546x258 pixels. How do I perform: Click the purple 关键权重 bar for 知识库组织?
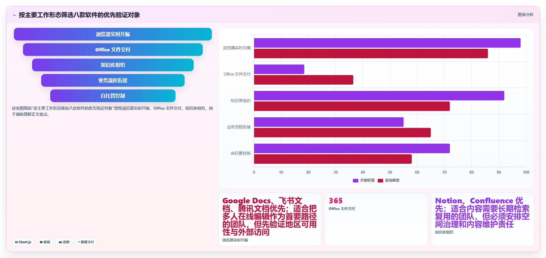pos(379,95)
